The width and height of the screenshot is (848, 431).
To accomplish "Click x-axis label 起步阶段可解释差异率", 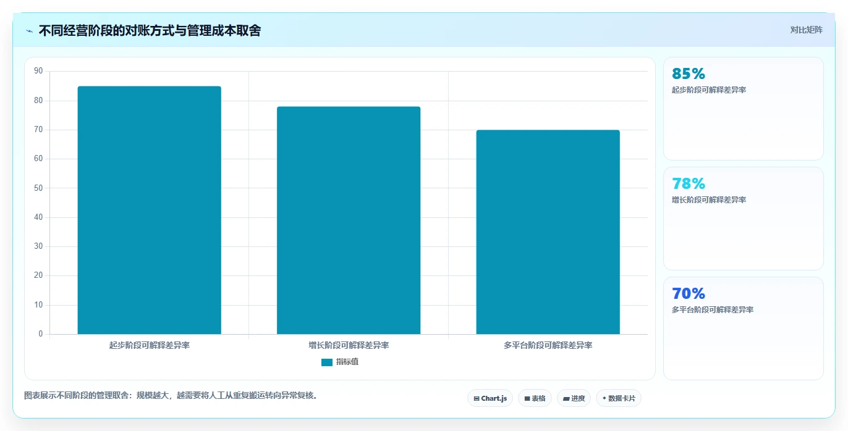I will (x=150, y=346).
